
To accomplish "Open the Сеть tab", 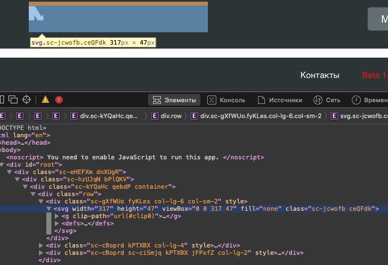I will point(326,100).
